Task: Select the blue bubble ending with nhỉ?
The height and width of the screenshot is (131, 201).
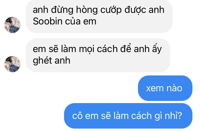Action: point(128,116)
